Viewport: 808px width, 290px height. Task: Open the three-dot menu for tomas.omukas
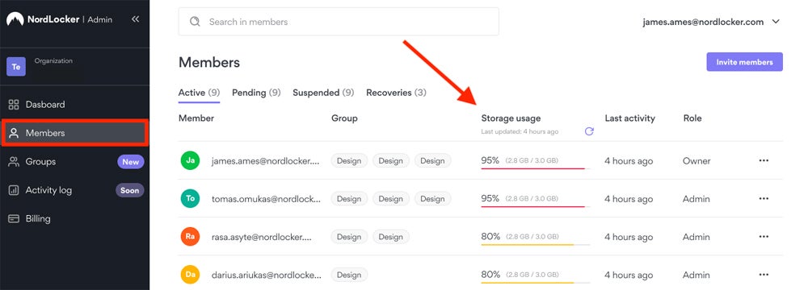coord(764,198)
